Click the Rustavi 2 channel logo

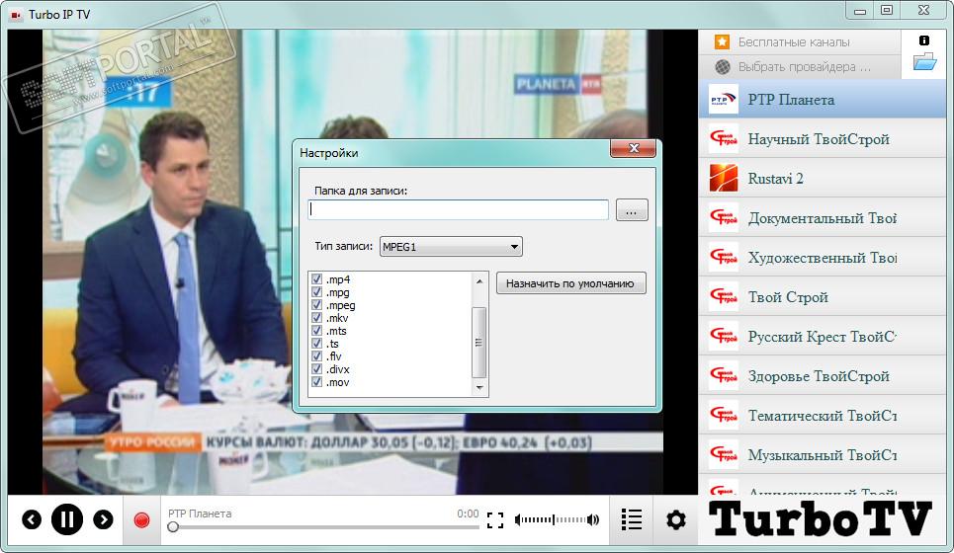(x=724, y=178)
